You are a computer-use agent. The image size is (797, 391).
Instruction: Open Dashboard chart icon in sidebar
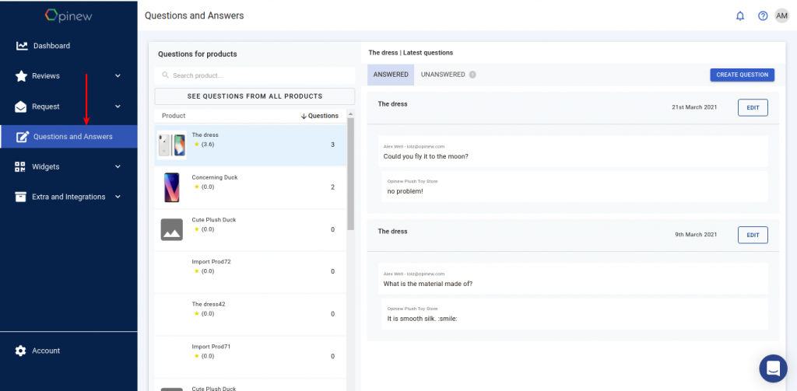(22, 46)
